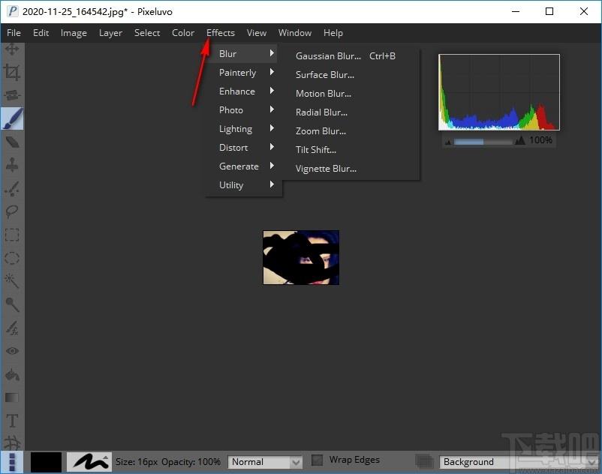Expand the Generate submenu
This screenshot has height=474, width=602.
tap(243, 166)
